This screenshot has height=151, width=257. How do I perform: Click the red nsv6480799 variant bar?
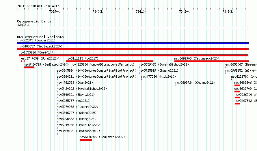(x=29, y=67)
